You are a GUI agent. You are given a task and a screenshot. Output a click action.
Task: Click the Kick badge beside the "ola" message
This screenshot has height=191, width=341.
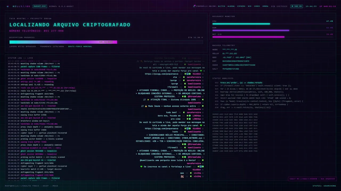(184, 77)
